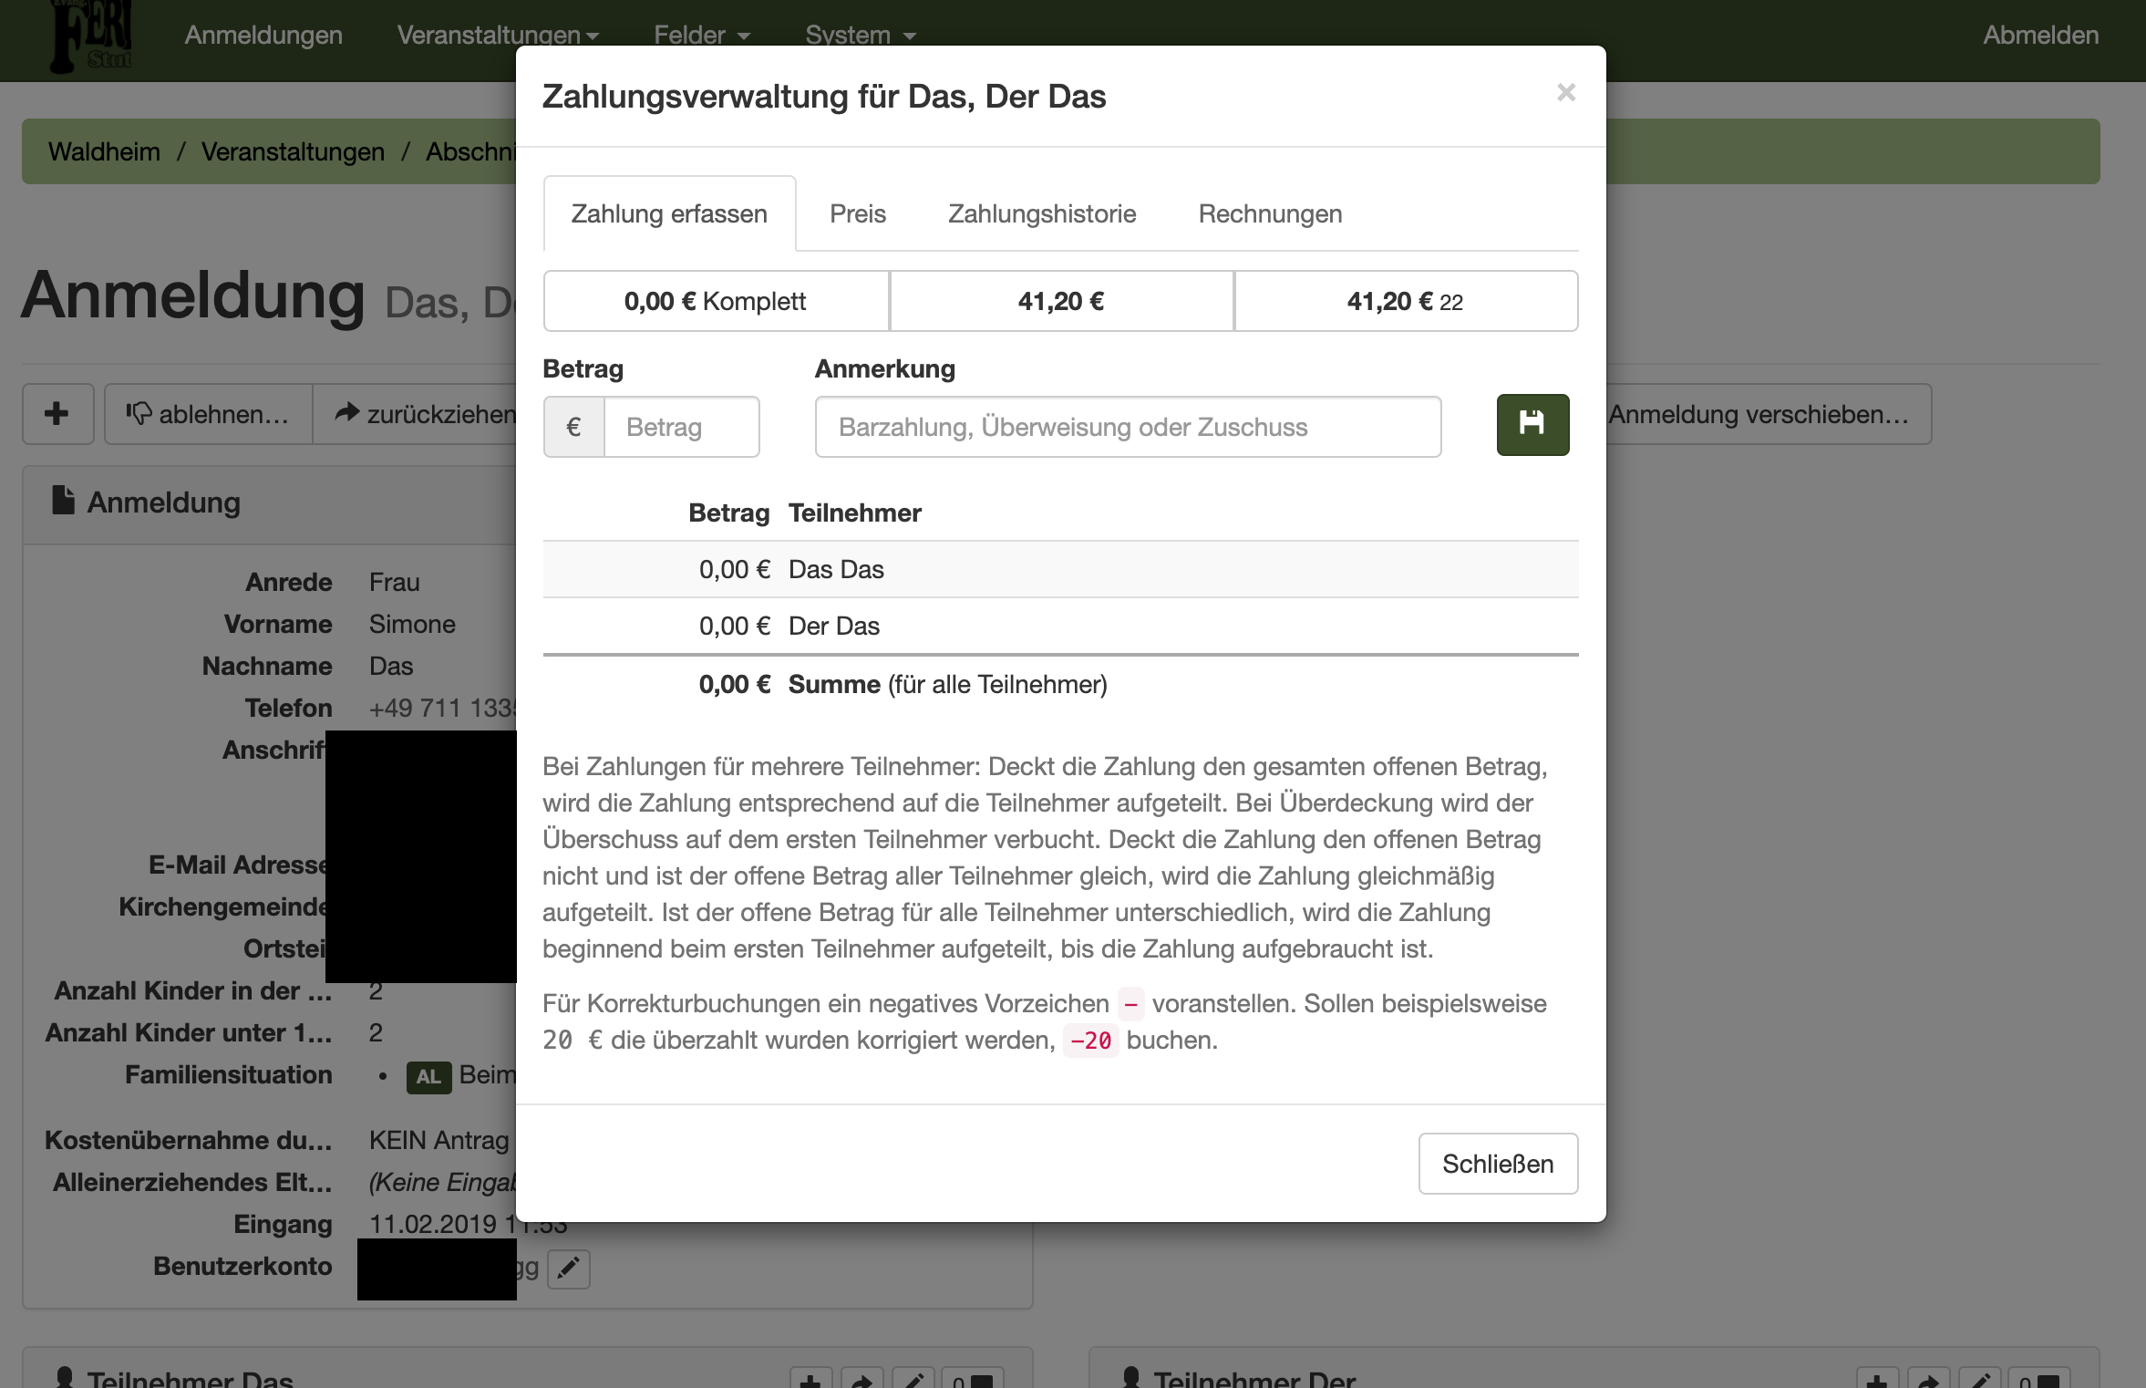Click the share arrow in Teilnehmer Das panel
Screen dimensions: 2146x1388
click(861, 1379)
